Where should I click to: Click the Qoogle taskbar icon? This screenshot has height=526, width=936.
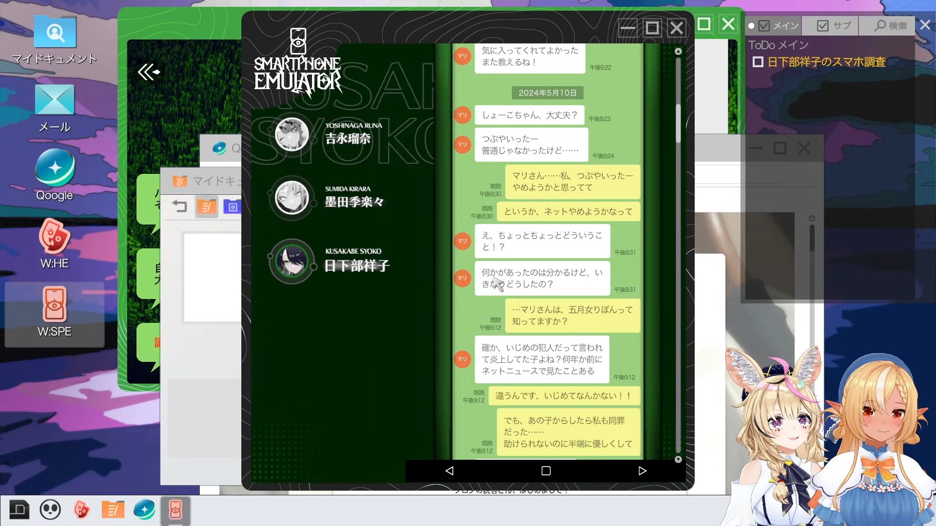point(144,510)
